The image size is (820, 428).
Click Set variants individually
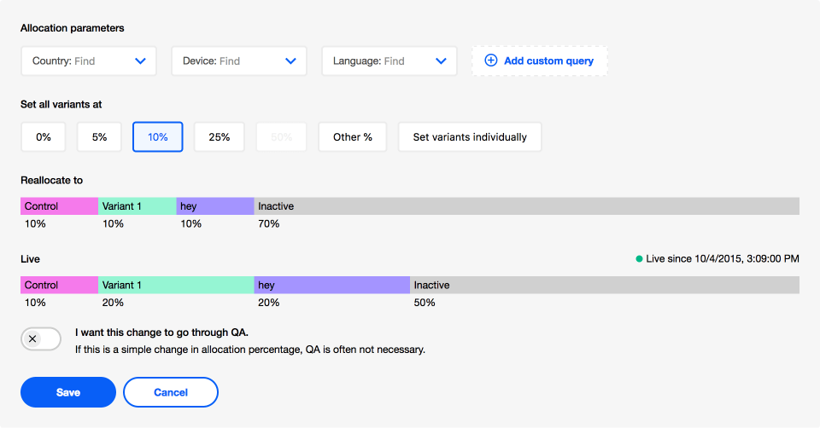(x=470, y=136)
